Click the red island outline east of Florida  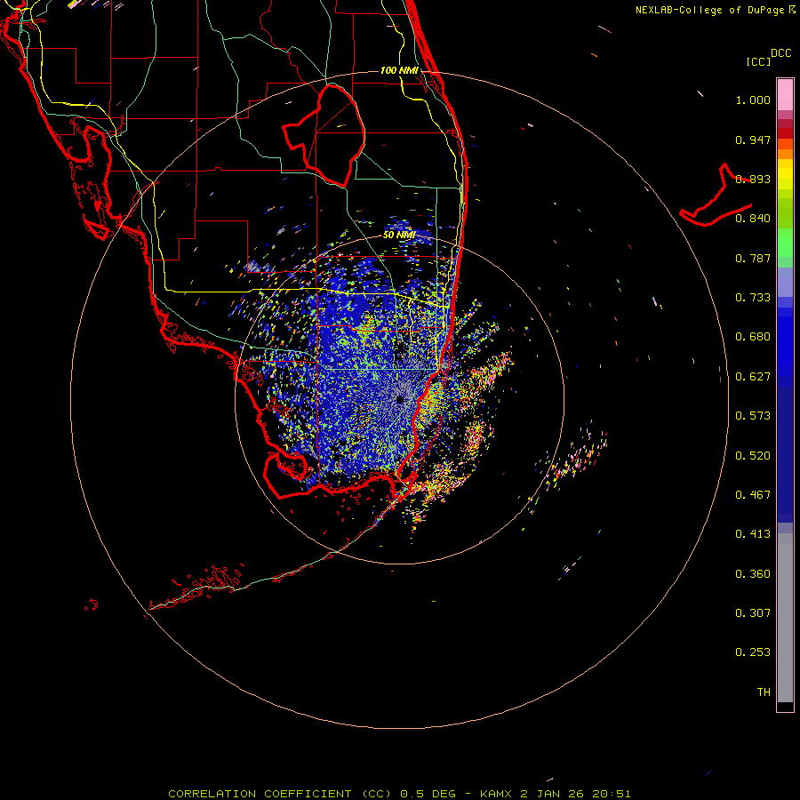716,196
